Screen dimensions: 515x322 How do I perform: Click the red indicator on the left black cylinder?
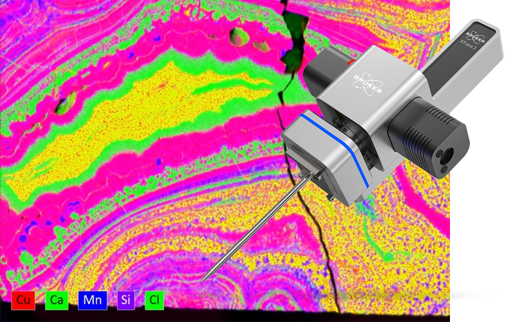point(351,62)
